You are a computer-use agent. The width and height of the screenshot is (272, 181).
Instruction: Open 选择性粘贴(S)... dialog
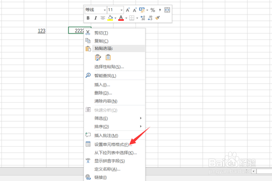click(114, 67)
